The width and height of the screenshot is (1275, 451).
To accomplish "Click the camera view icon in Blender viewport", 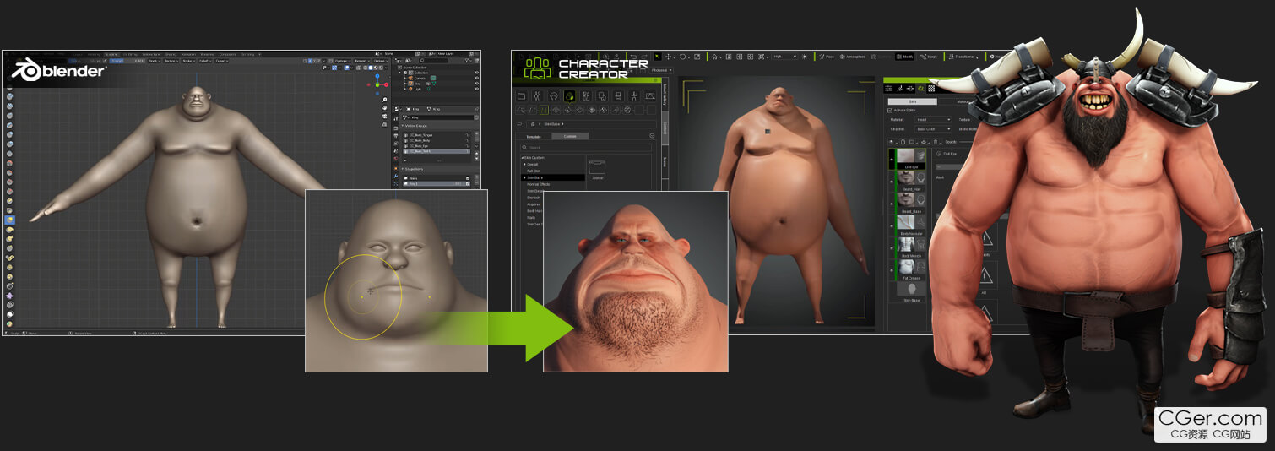I will 385,117.
